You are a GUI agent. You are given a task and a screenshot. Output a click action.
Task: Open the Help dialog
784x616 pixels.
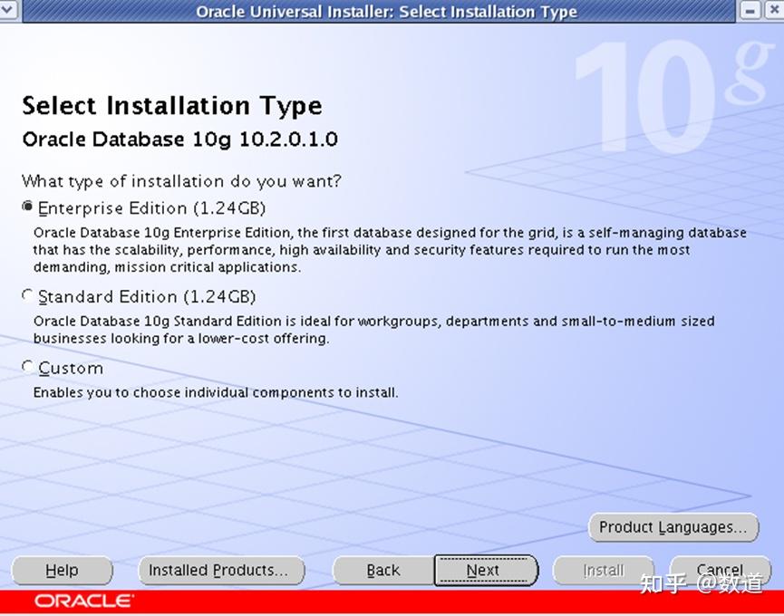[61, 570]
